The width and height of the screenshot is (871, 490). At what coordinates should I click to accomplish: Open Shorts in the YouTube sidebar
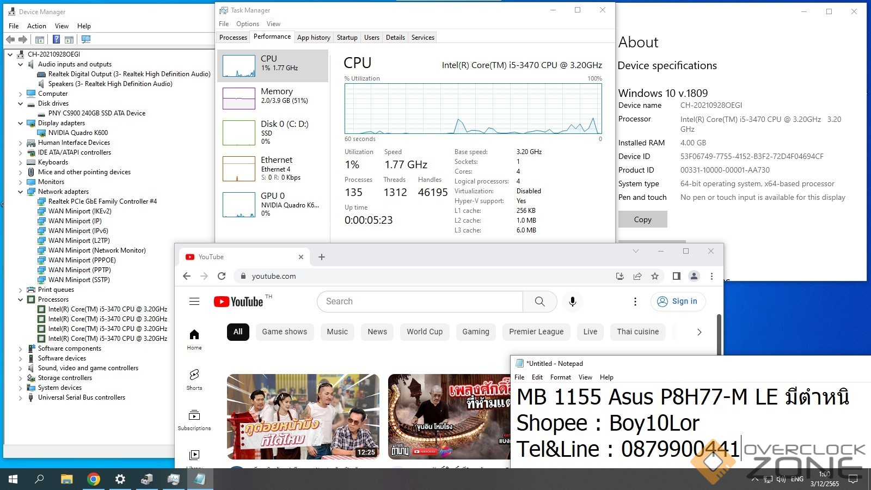click(x=194, y=379)
